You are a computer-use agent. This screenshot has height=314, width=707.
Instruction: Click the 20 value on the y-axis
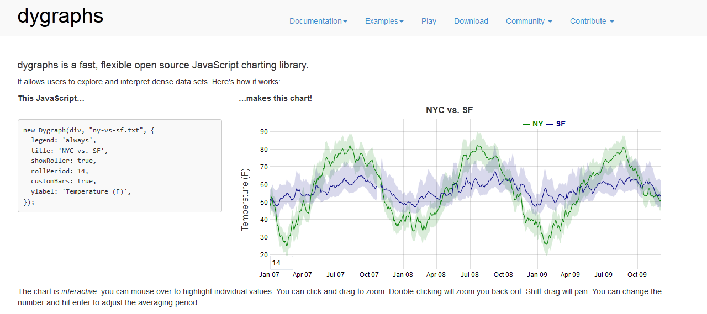coord(263,255)
